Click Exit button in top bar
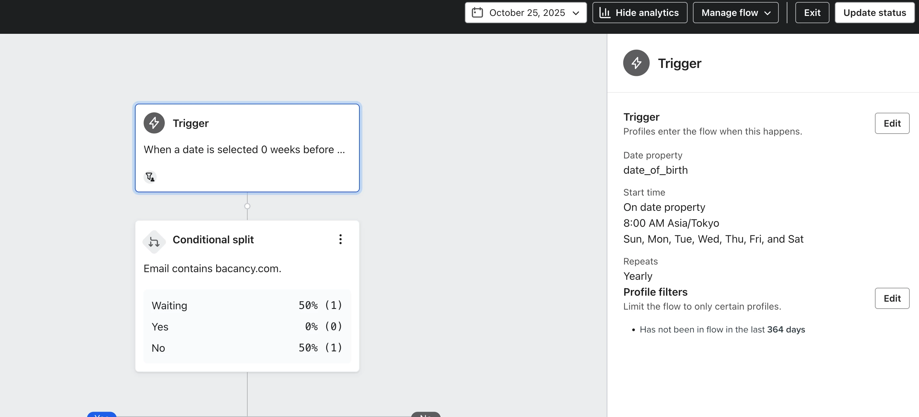 (812, 13)
